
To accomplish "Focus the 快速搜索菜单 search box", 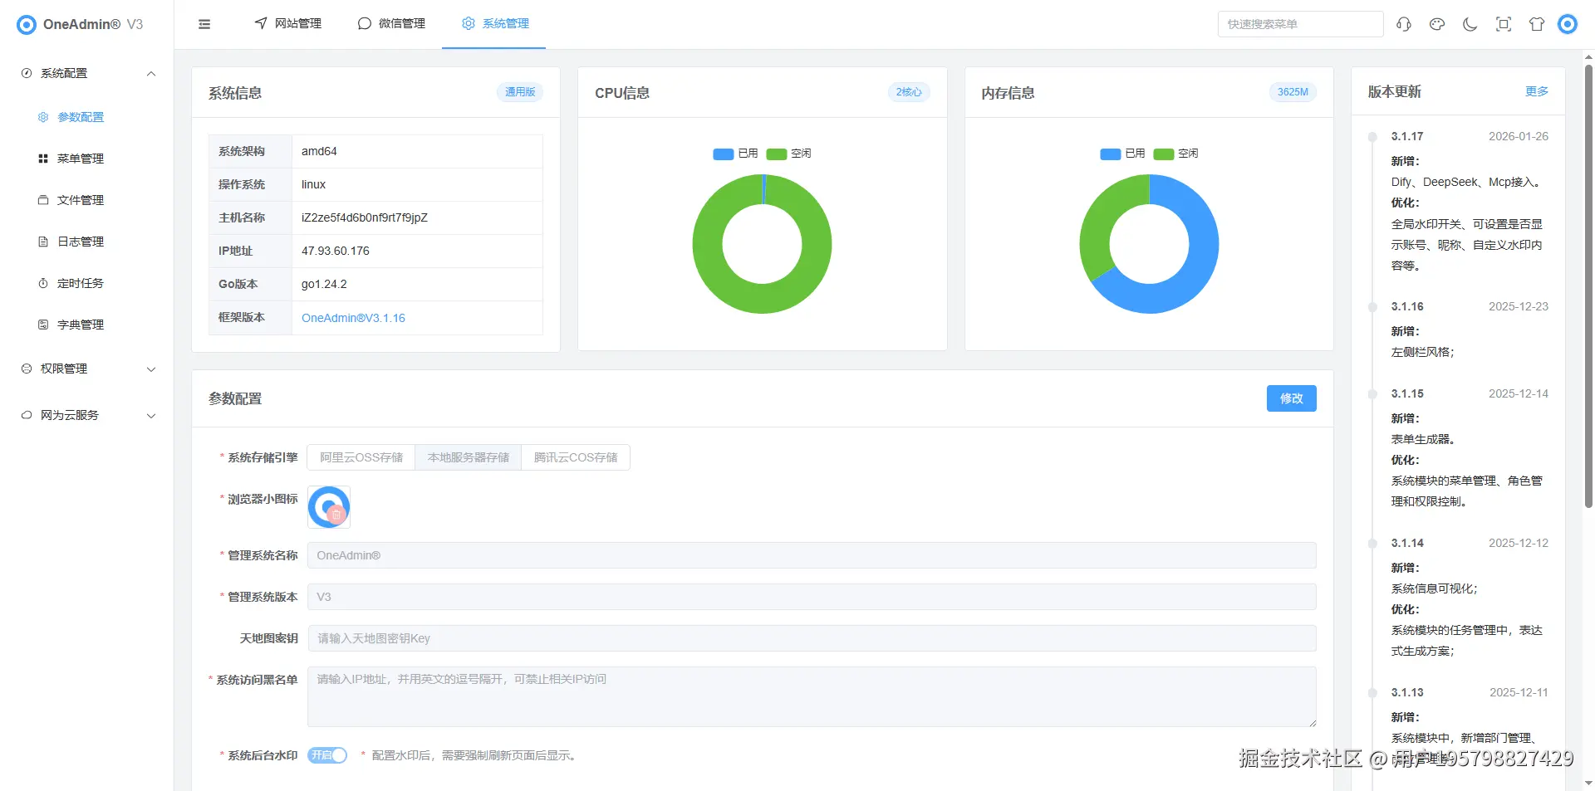I will coord(1301,24).
